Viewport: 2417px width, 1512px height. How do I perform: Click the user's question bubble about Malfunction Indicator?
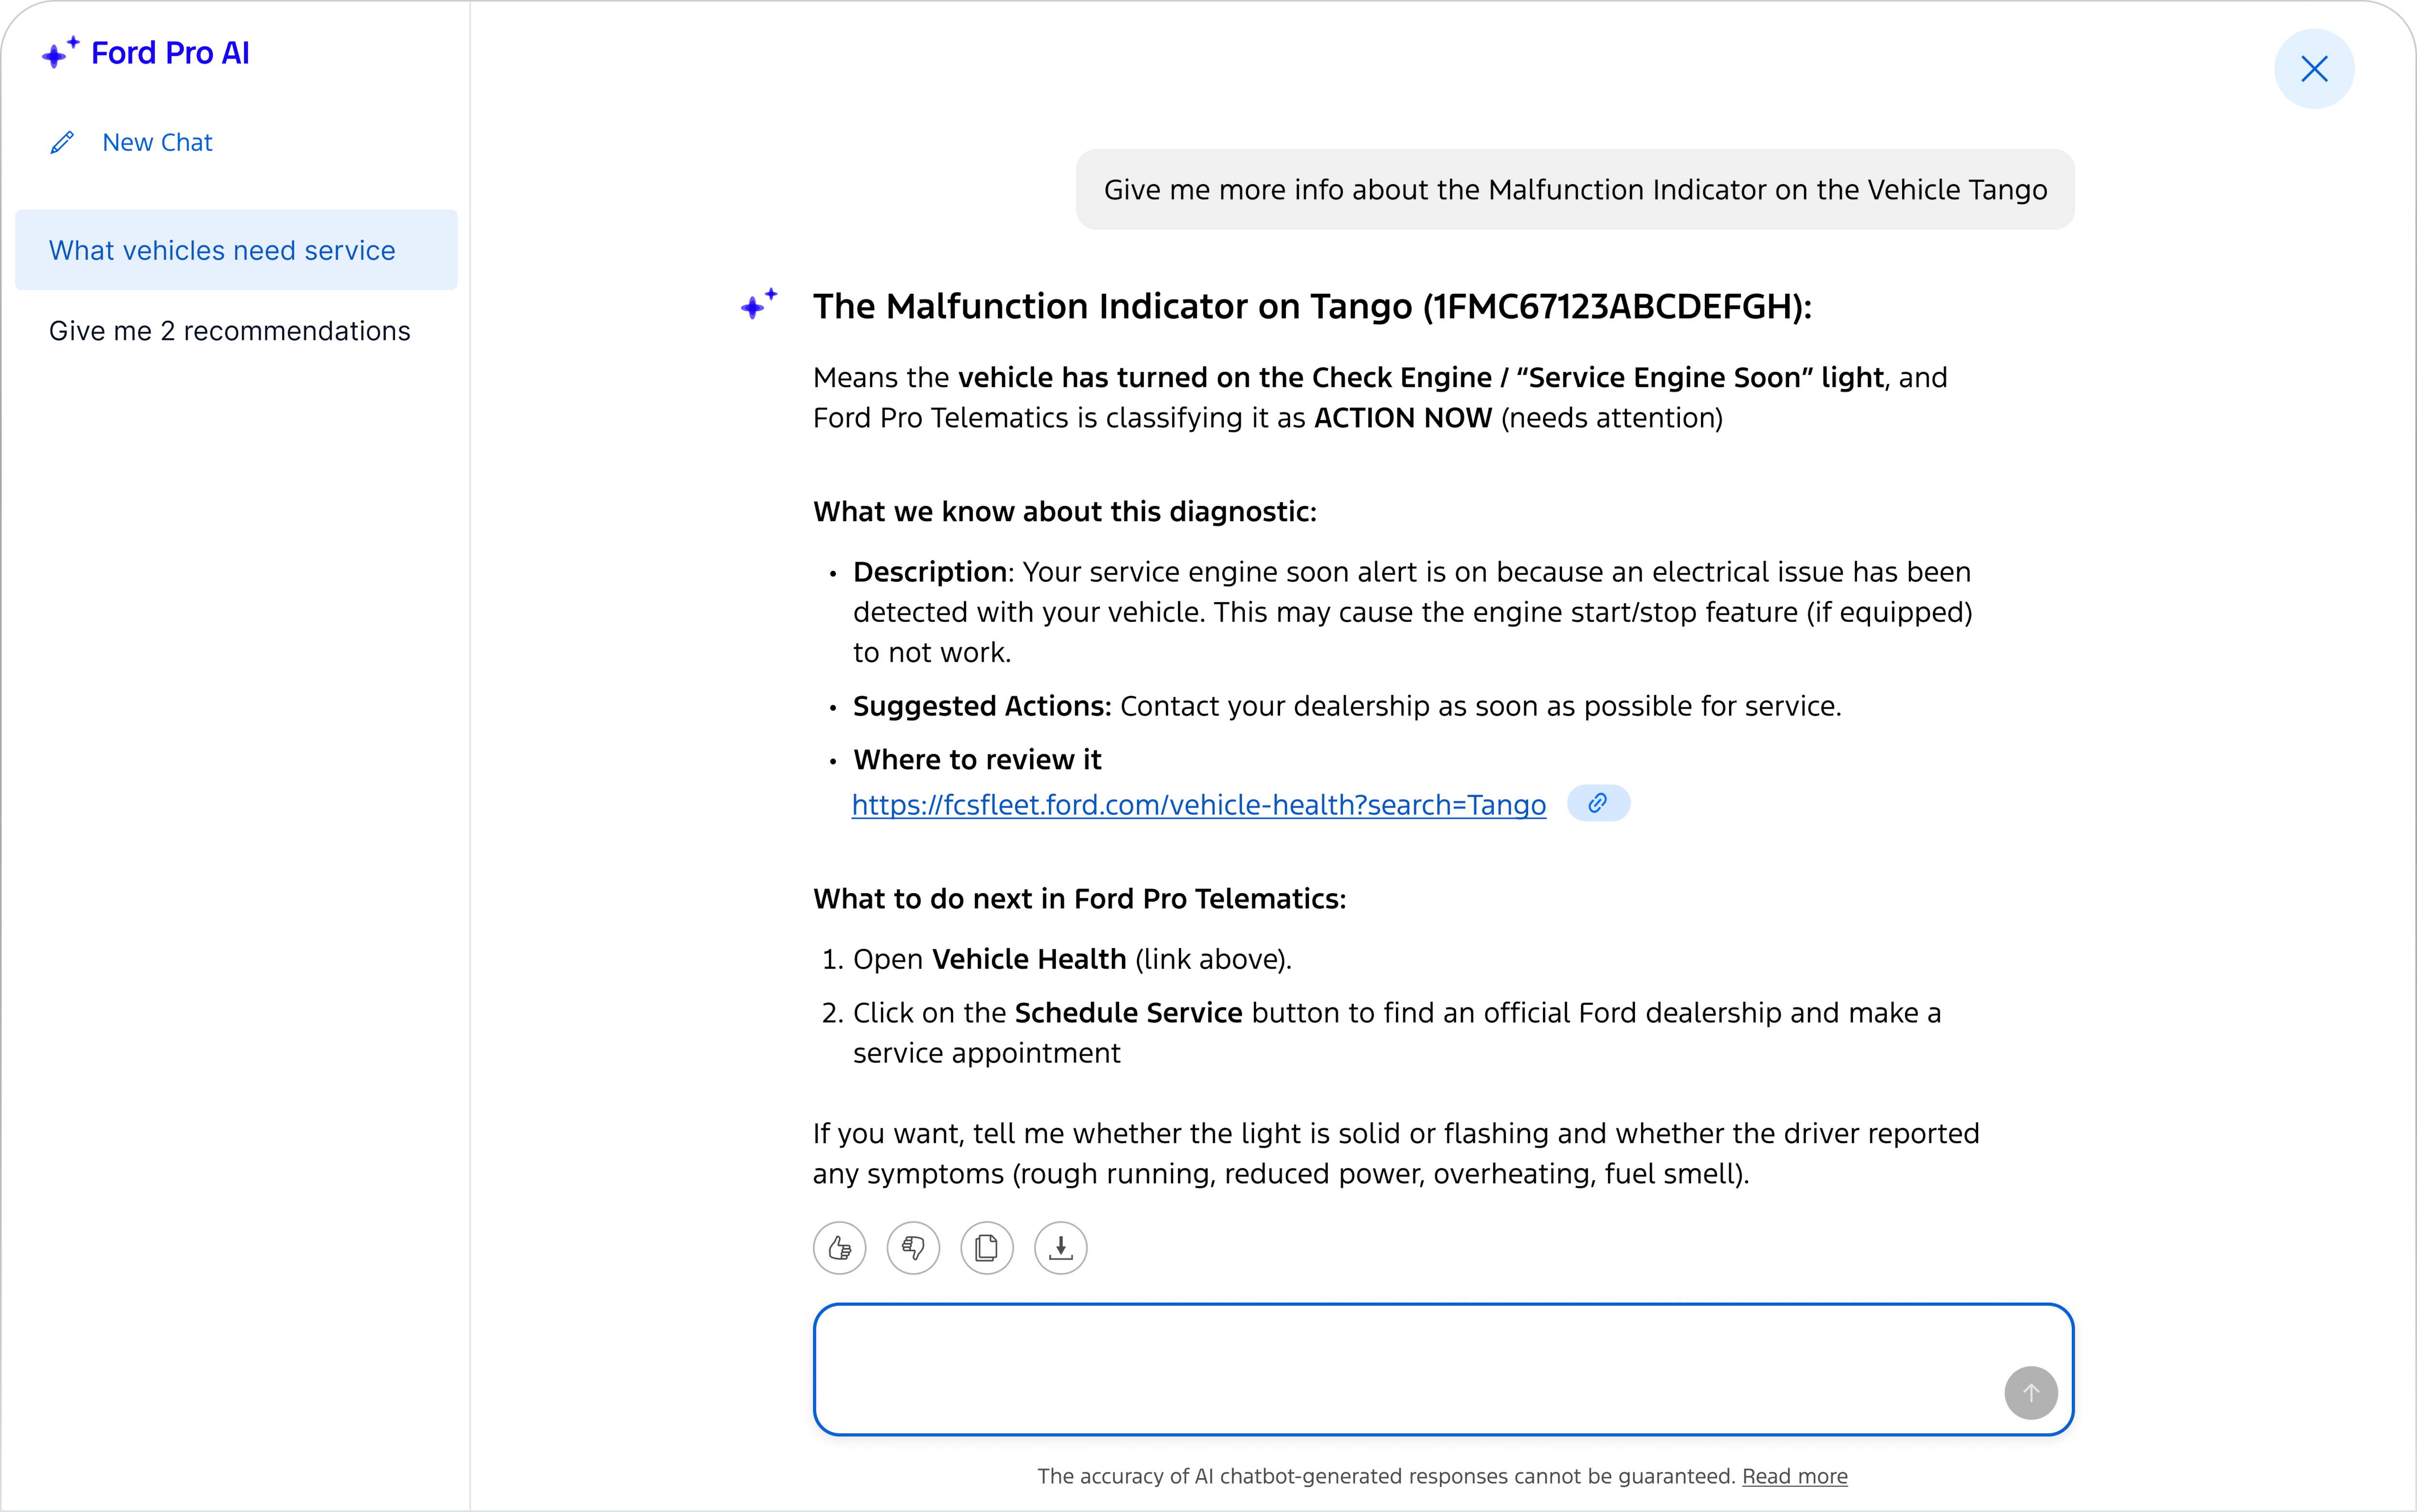coord(1575,189)
